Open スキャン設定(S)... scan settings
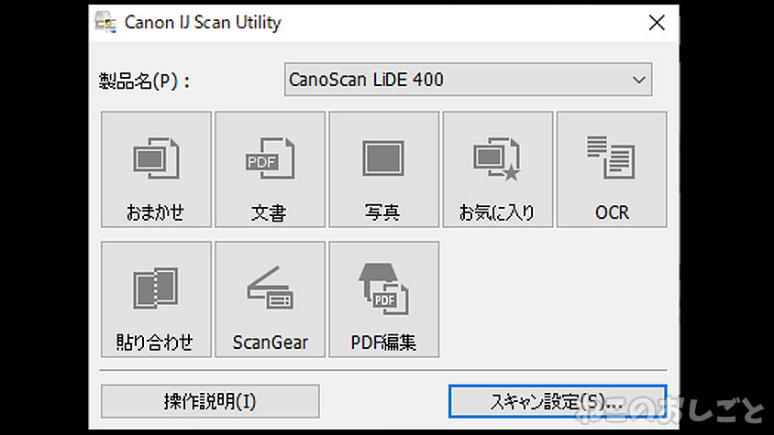The width and height of the screenshot is (774, 435). tap(558, 401)
